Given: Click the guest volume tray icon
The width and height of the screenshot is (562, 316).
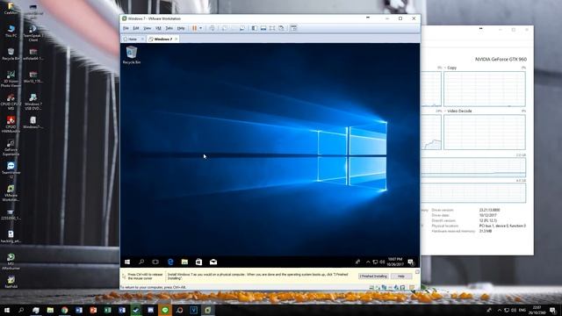Looking at the screenshot, I should click(382, 262).
